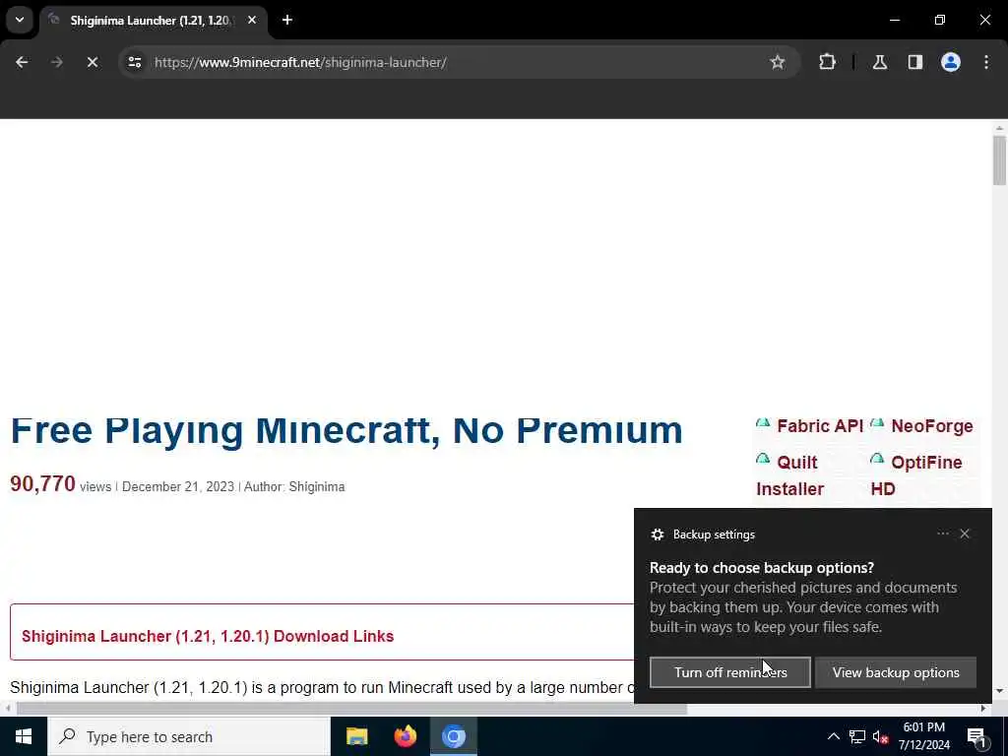1008x756 pixels.
Task: Click the forward navigation arrow
Action: tap(56, 62)
